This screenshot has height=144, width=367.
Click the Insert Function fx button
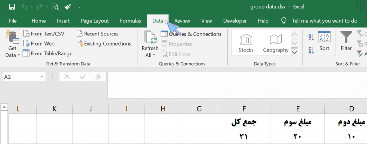pyautogui.click(x=98, y=77)
